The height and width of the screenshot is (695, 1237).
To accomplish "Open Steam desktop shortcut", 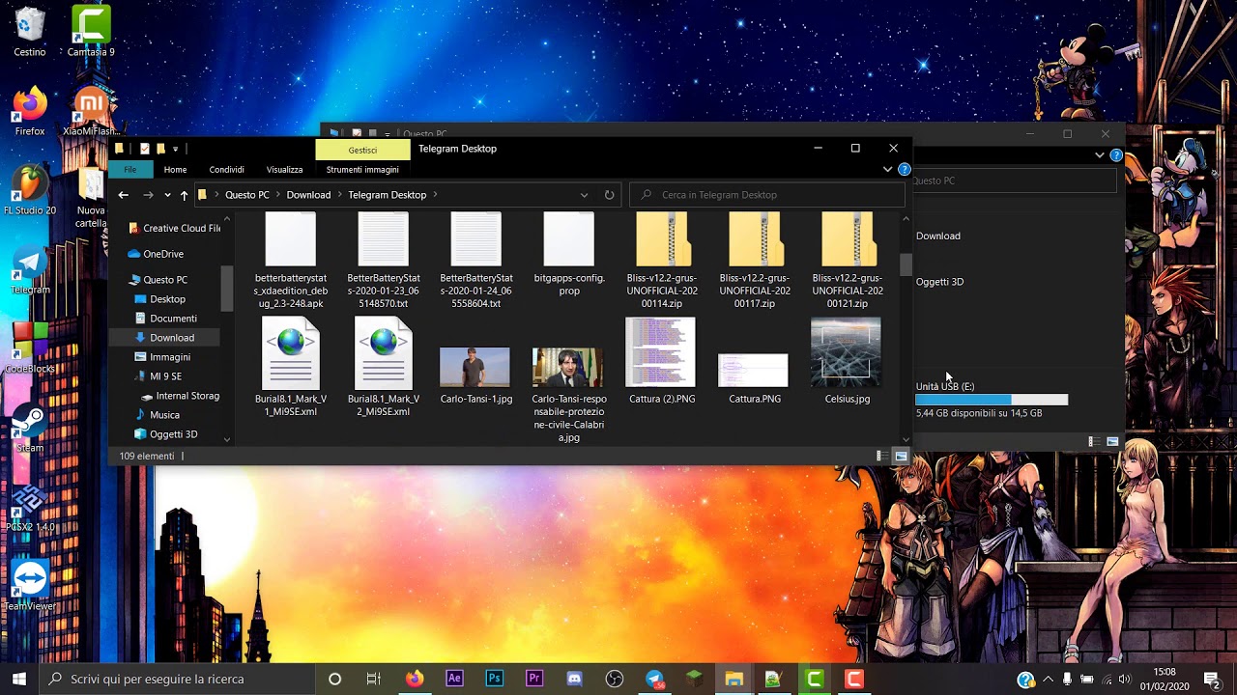I will 30,427.
